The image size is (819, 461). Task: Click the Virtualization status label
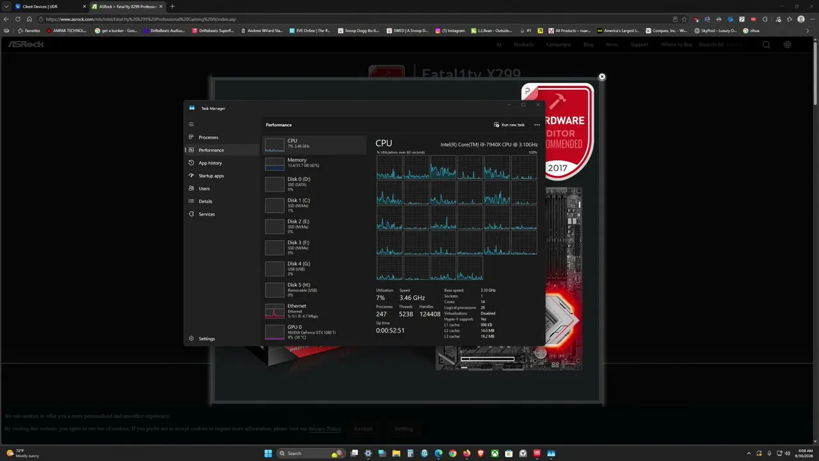pos(456,313)
